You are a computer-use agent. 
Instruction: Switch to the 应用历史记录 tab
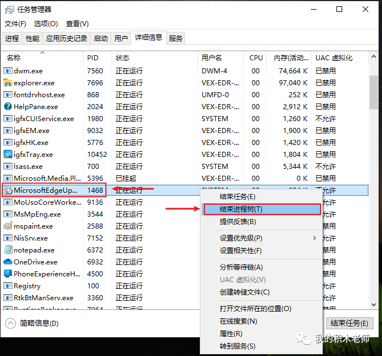tap(66, 38)
